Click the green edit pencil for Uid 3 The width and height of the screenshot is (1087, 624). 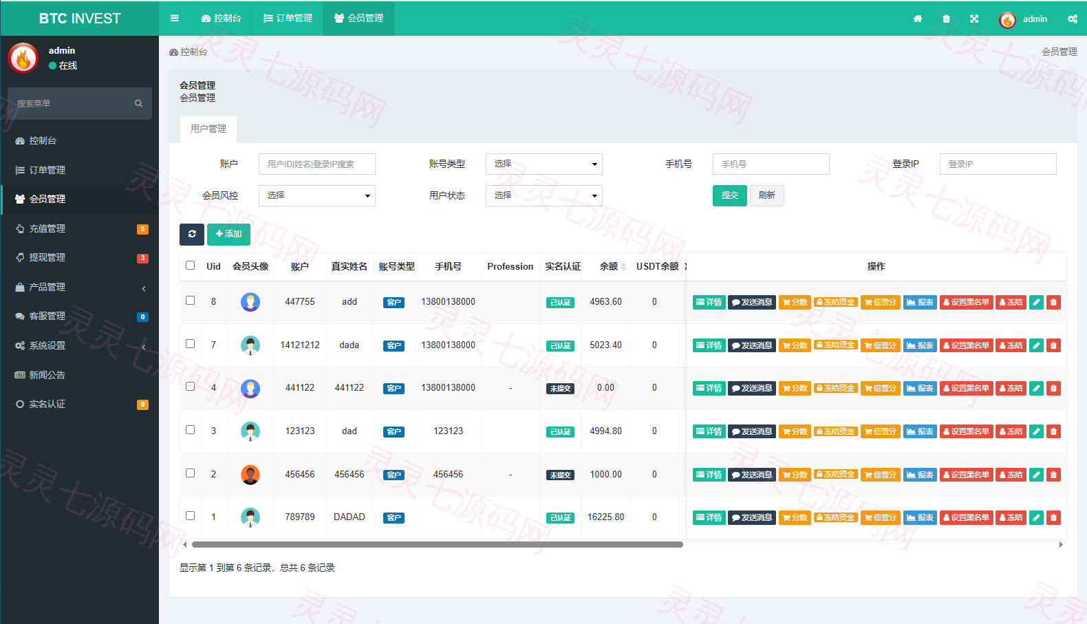point(1036,431)
